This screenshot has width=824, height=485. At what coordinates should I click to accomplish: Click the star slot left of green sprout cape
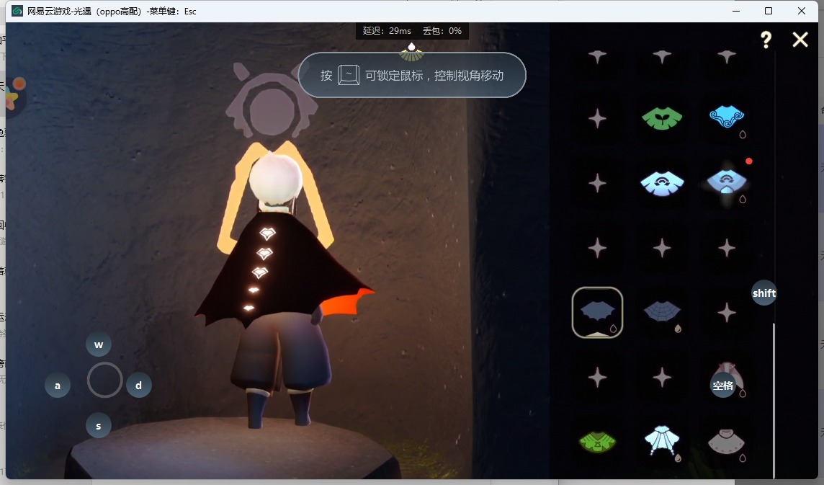[x=598, y=118]
